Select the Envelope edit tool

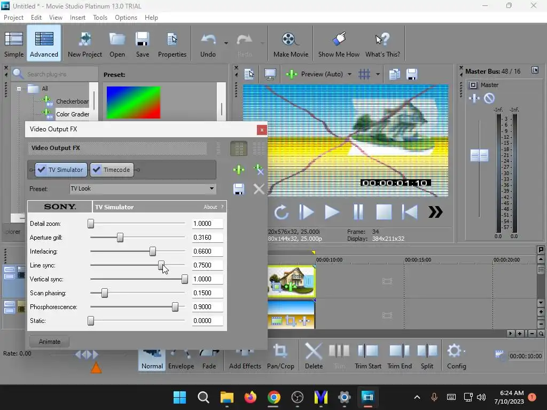tap(181, 359)
